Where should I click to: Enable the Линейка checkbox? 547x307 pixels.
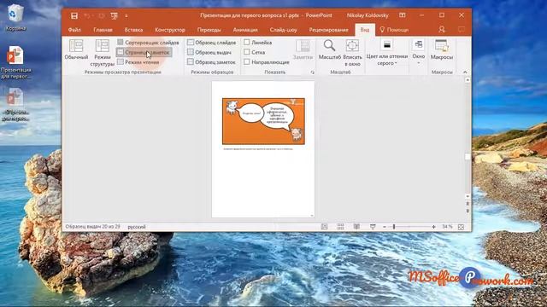[247, 42]
